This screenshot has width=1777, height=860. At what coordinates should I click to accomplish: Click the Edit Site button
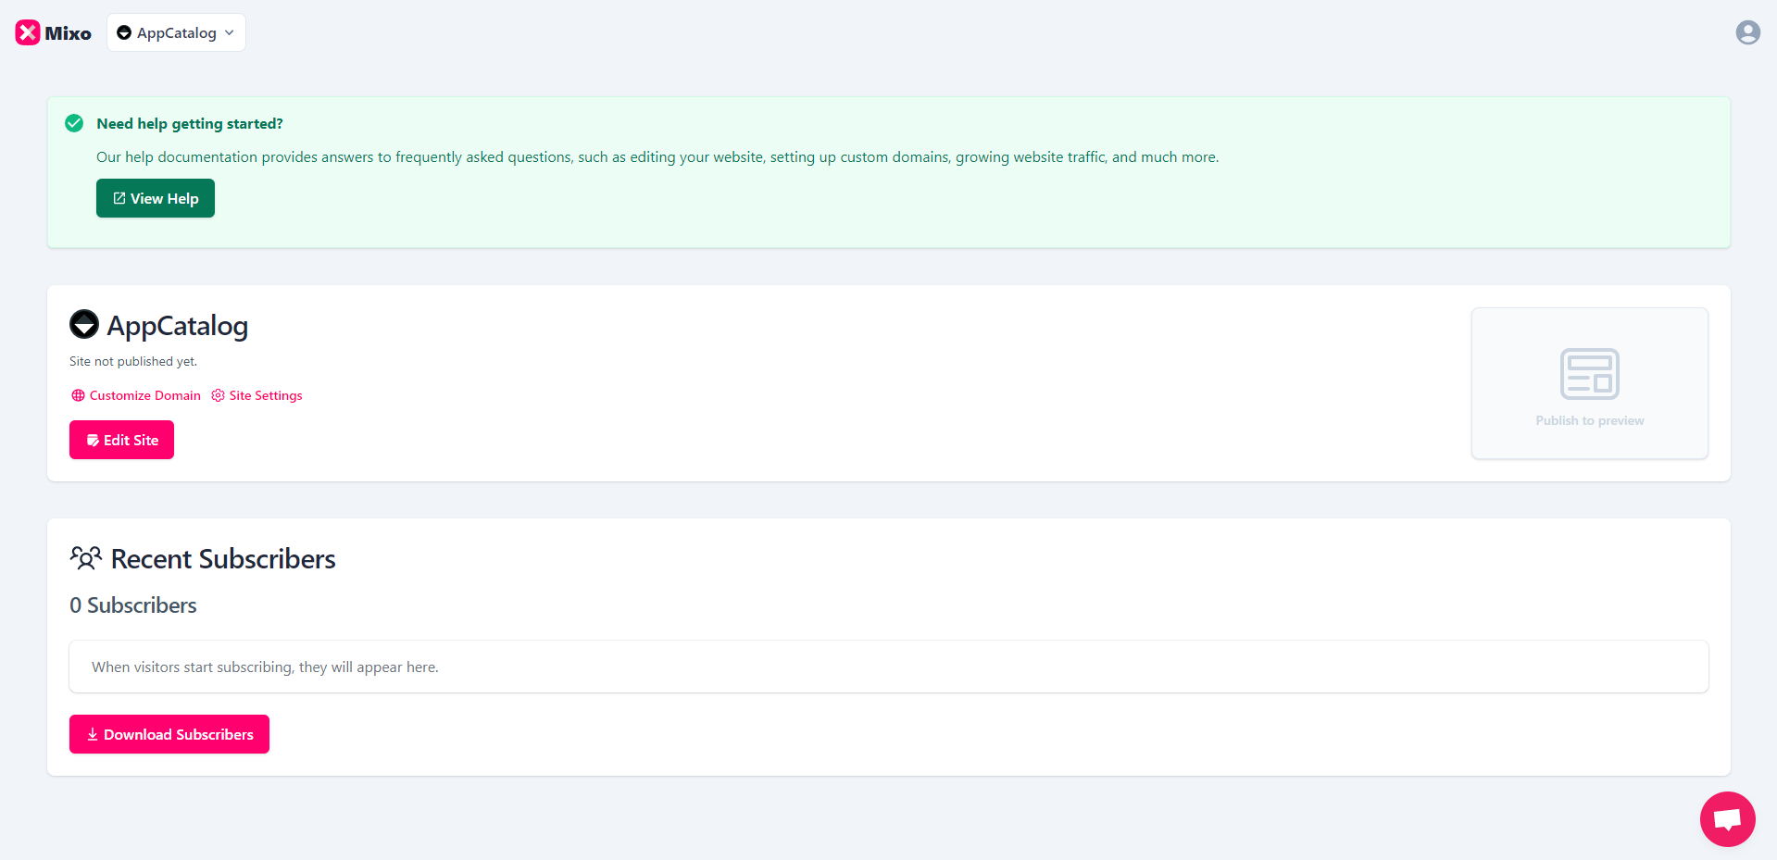pyautogui.click(x=121, y=440)
